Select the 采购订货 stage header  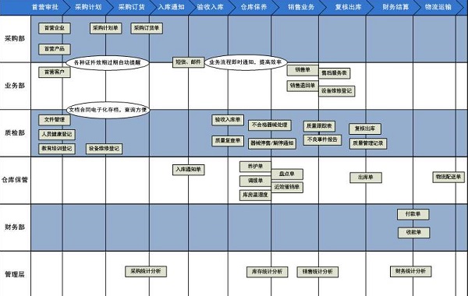click(x=131, y=7)
